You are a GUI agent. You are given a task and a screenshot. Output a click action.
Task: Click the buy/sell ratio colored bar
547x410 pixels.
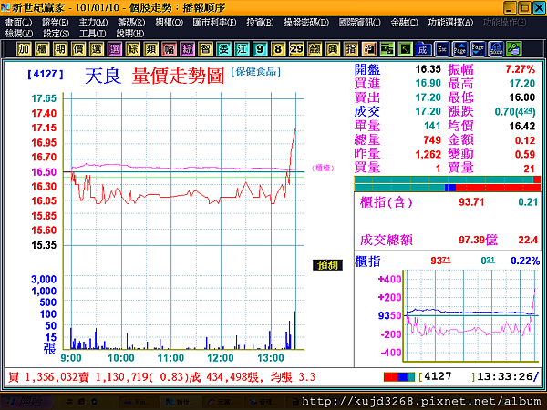(x=448, y=184)
